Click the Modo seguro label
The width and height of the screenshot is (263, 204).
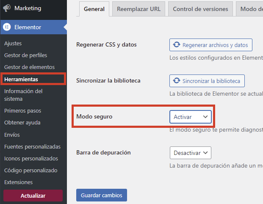pyautogui.click(x=94, y=117)
